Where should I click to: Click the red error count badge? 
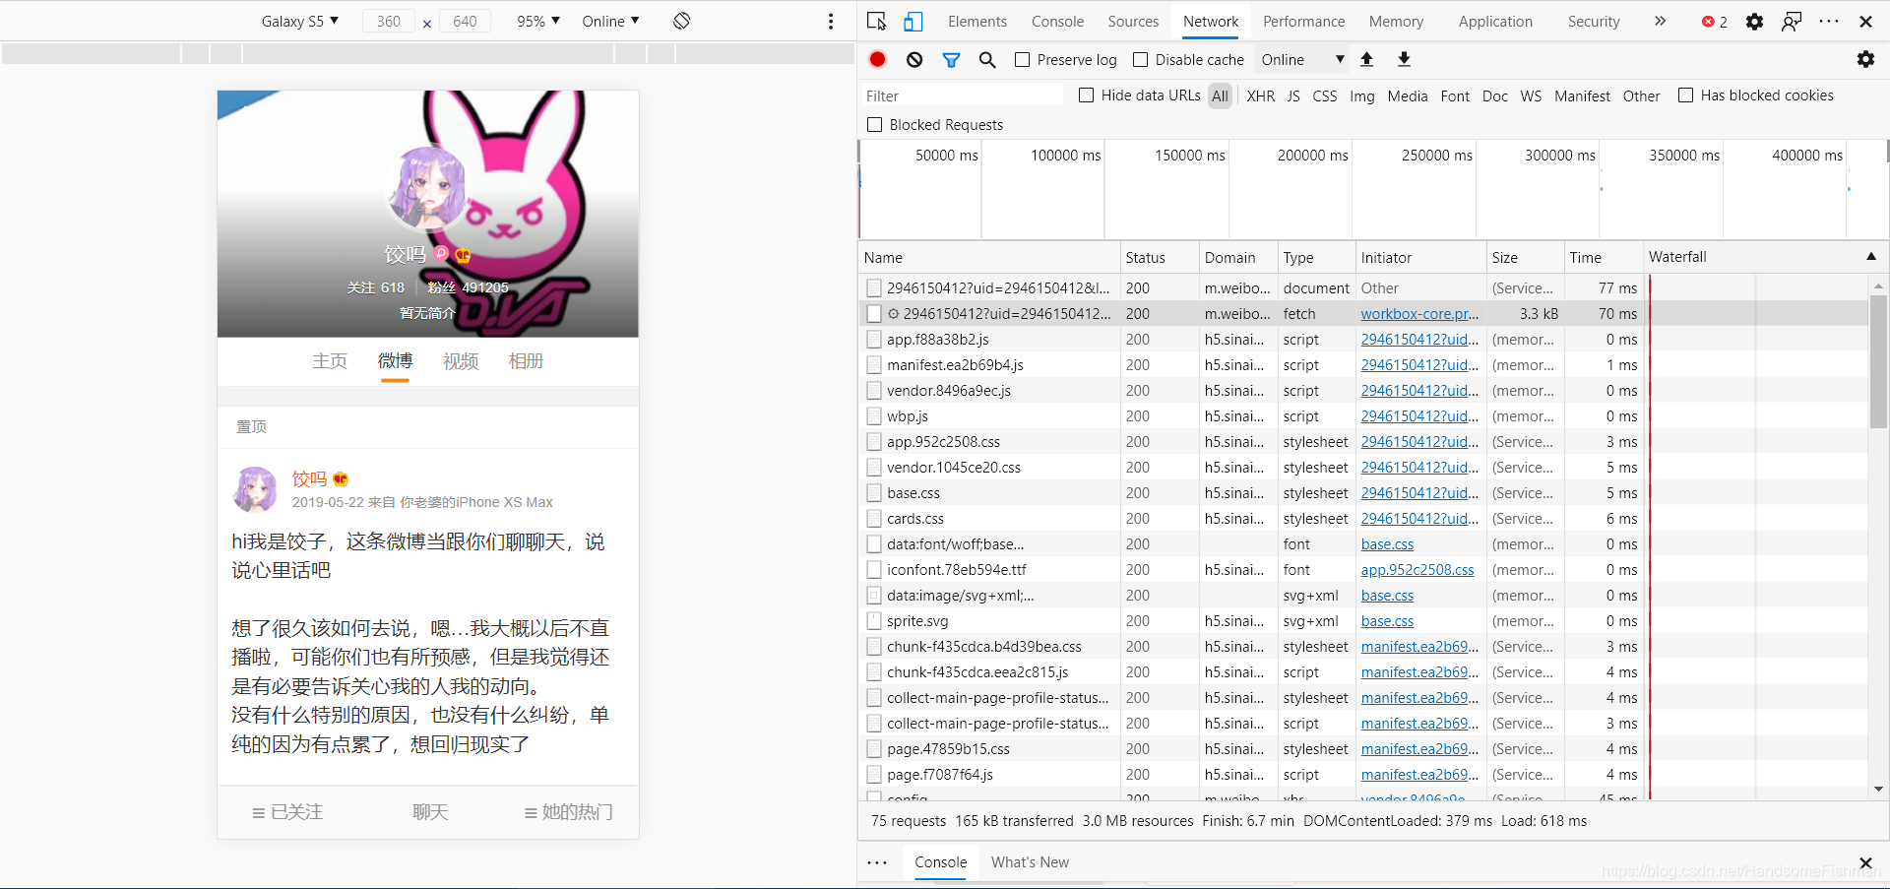[x=1715, y=22]
